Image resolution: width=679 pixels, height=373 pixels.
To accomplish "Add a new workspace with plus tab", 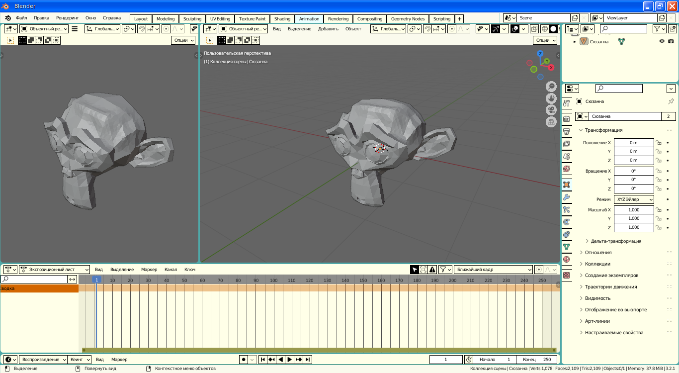I will click(x=459, y=19).
